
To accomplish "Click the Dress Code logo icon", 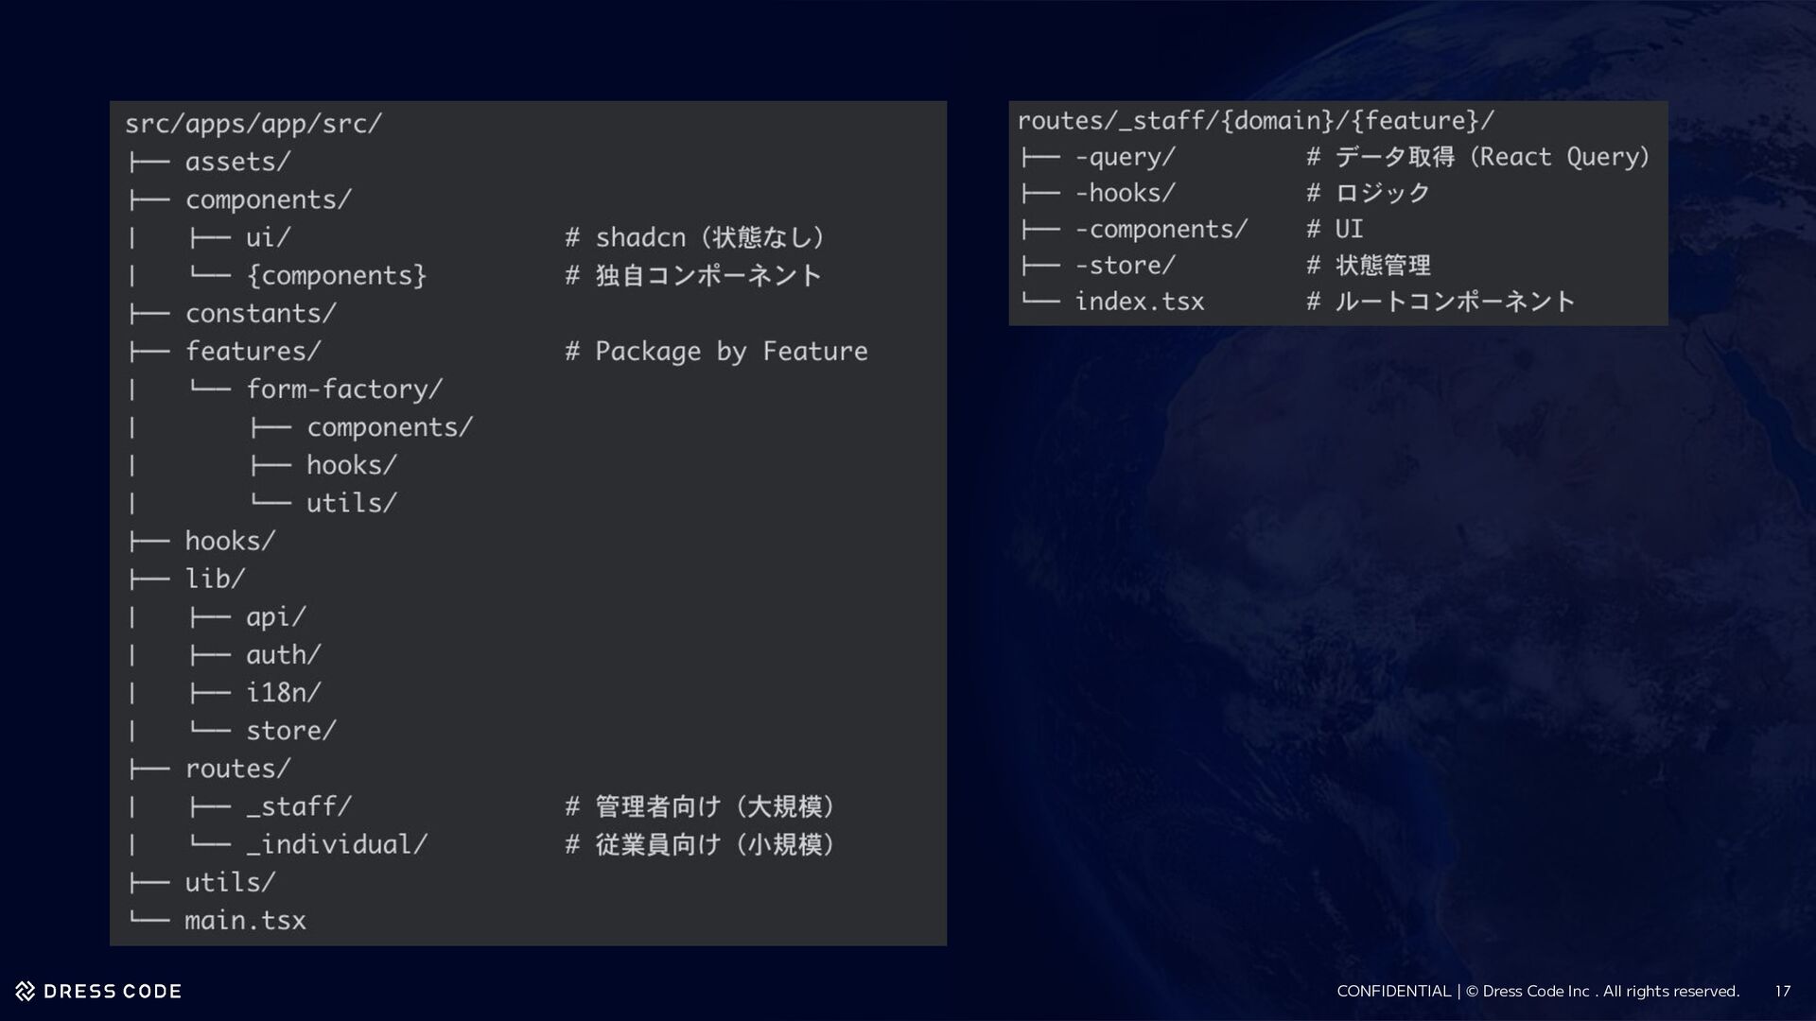I will (x=26, y=991).
